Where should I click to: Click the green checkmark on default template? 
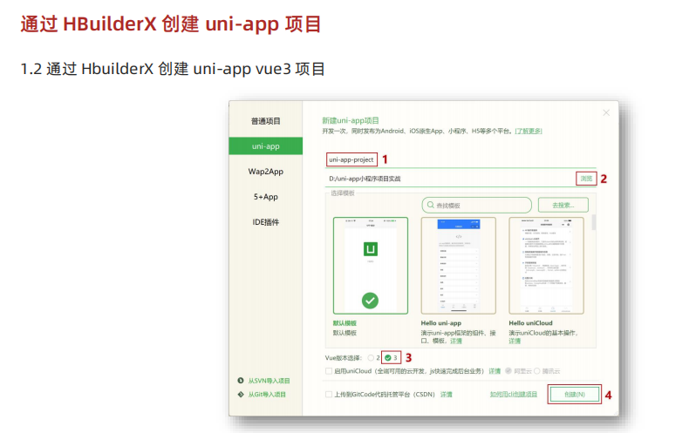click(x=370, y=301)
